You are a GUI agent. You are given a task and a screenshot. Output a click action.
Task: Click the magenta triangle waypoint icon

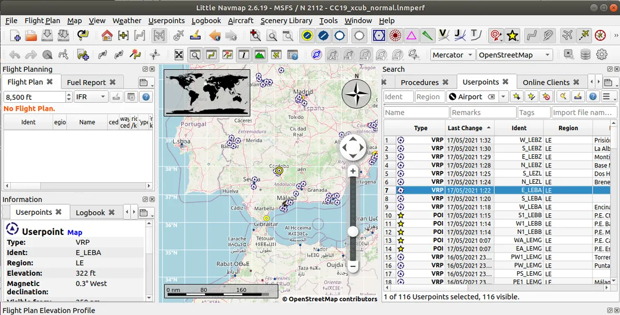tap(411, 36)
